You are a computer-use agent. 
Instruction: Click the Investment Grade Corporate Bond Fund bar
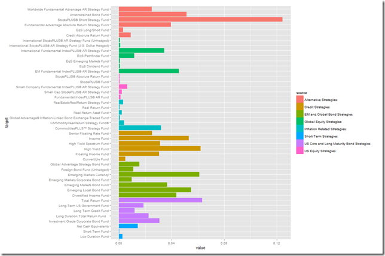click(x=139, y=221)
